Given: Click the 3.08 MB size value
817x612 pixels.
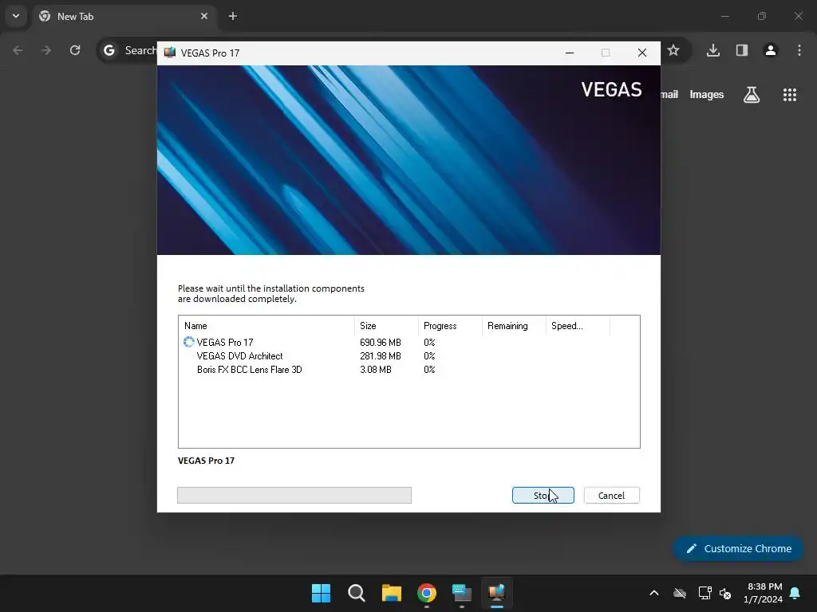Looking at the screenshot, I should 376,370.
